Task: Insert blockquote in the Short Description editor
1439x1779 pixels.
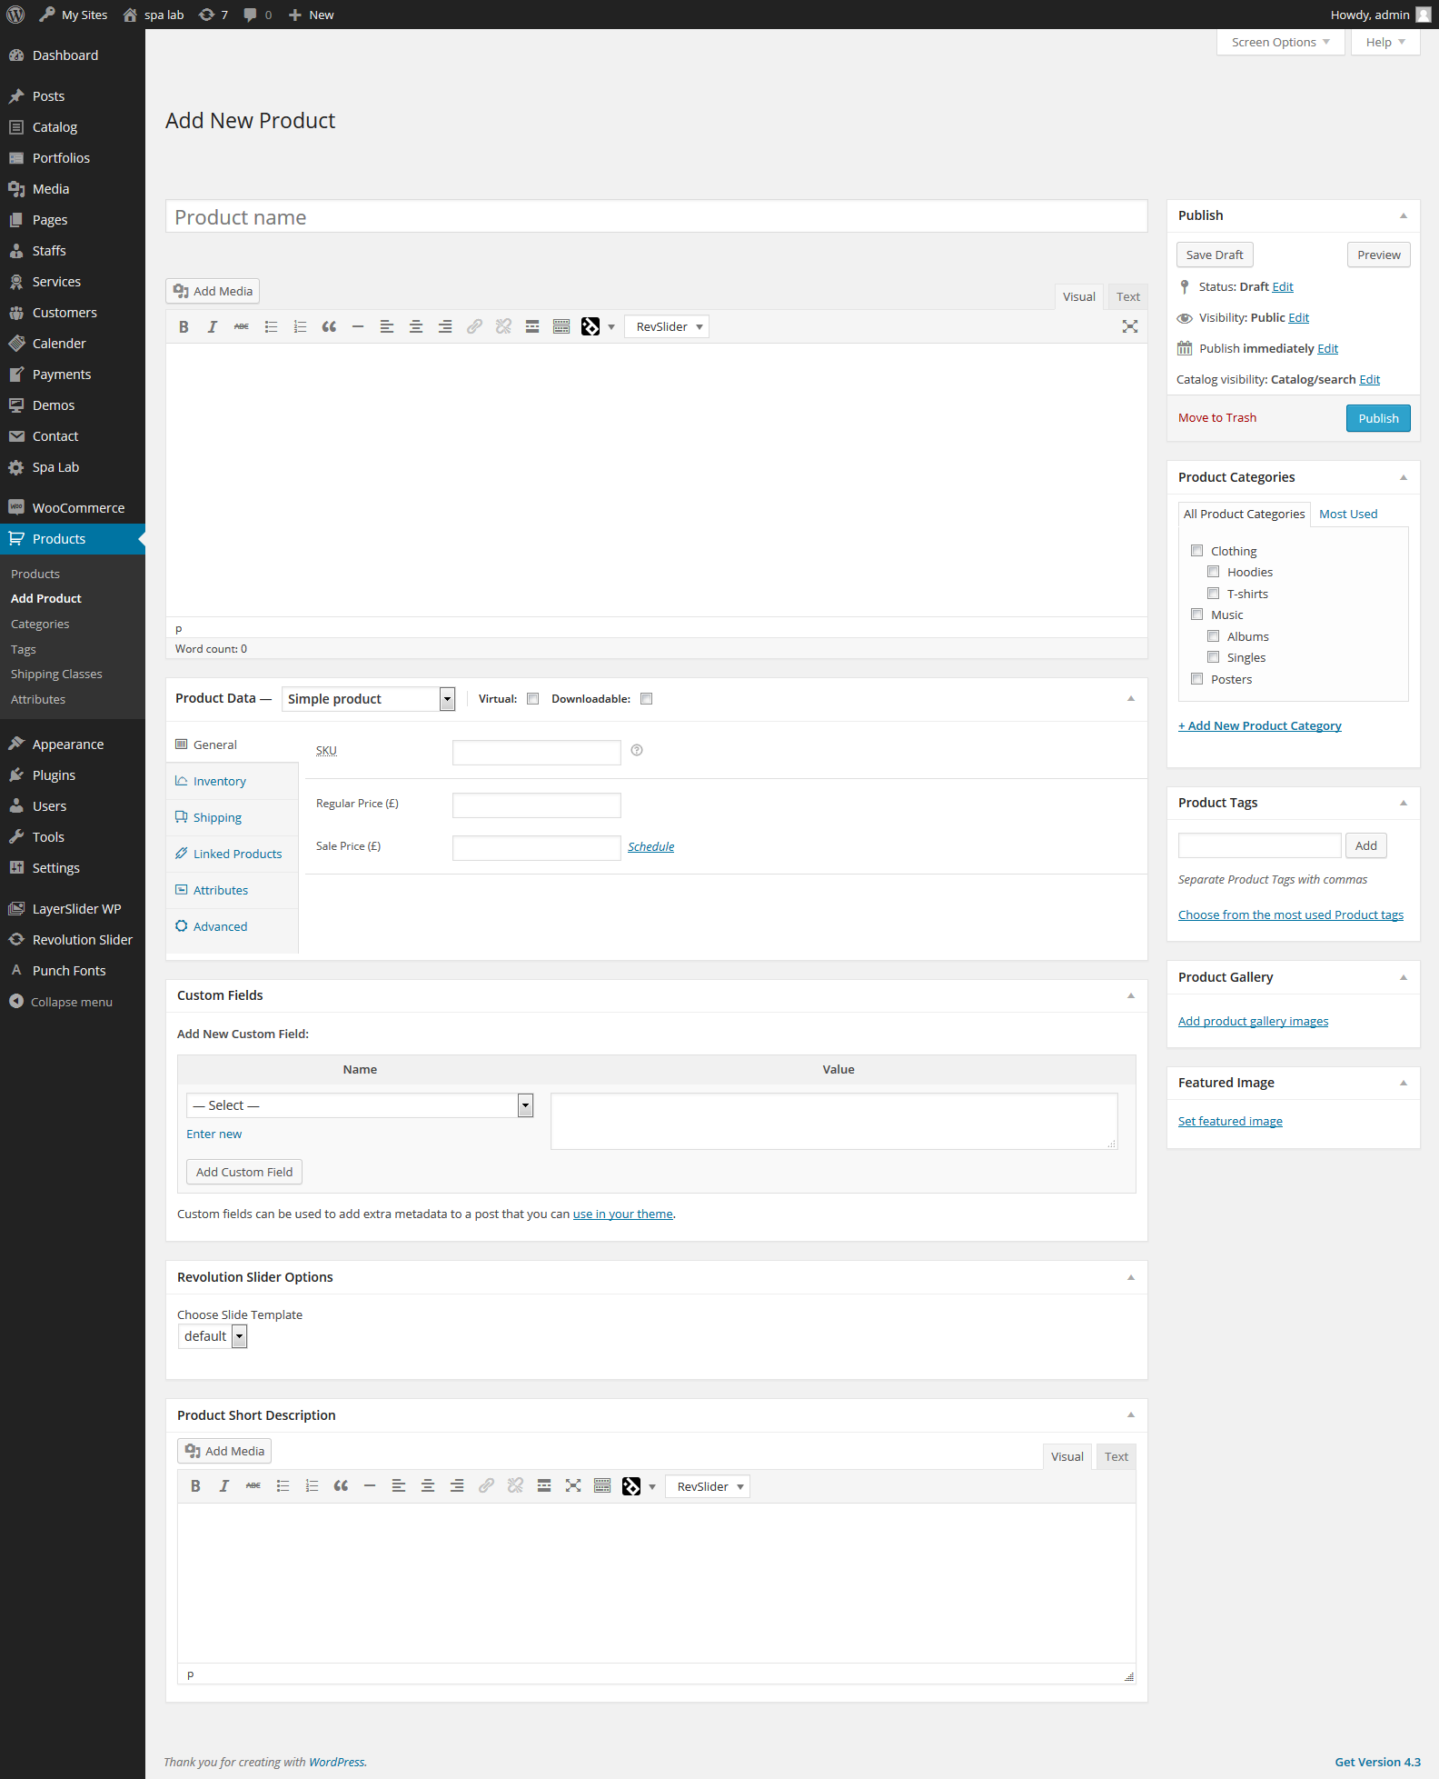Action: pyautogui.click(x=341, y=1486)
